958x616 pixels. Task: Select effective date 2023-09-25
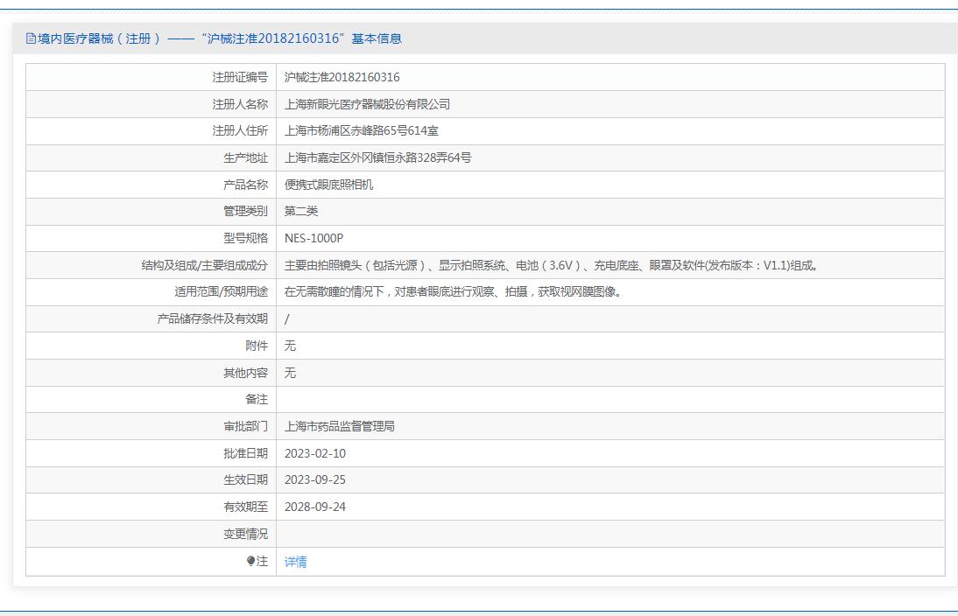click(315, 479)
